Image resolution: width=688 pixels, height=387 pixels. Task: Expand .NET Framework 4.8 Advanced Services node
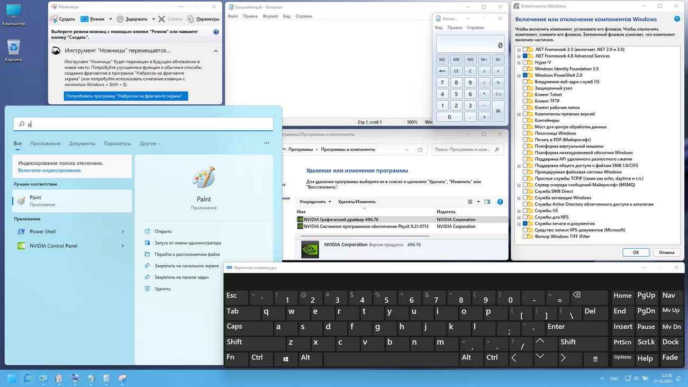pyautogui.click(x=519, y=56)
